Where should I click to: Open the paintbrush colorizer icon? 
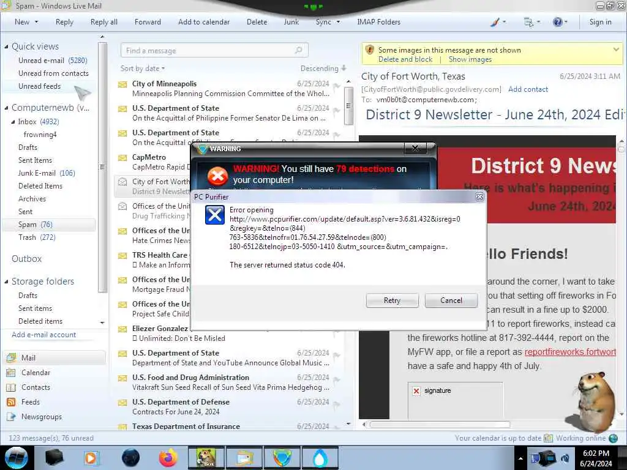[495, 23]
